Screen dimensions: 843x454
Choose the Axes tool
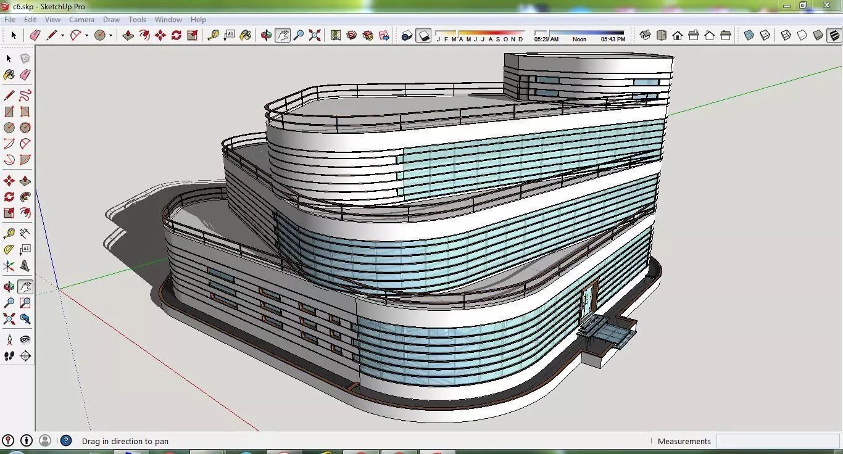pyautogui.click(x=9, y=266)
